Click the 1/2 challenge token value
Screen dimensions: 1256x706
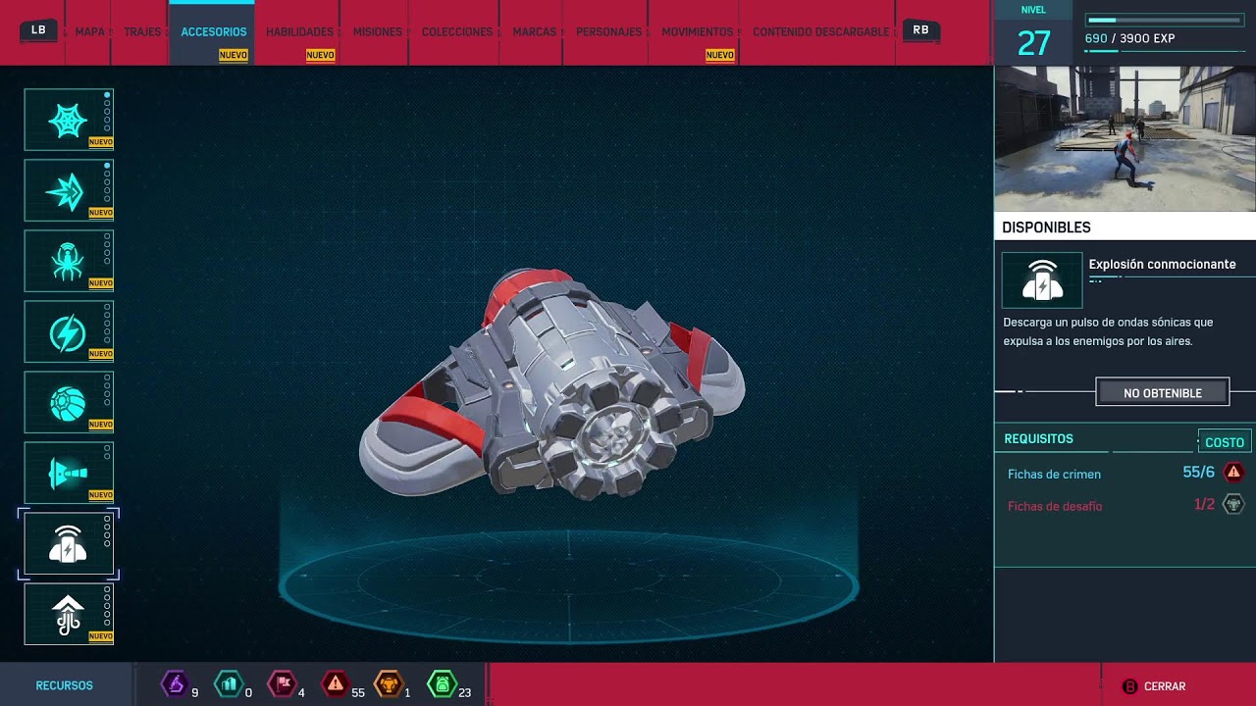(x=1204, y=504)
